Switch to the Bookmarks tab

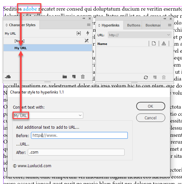(153, 25)
